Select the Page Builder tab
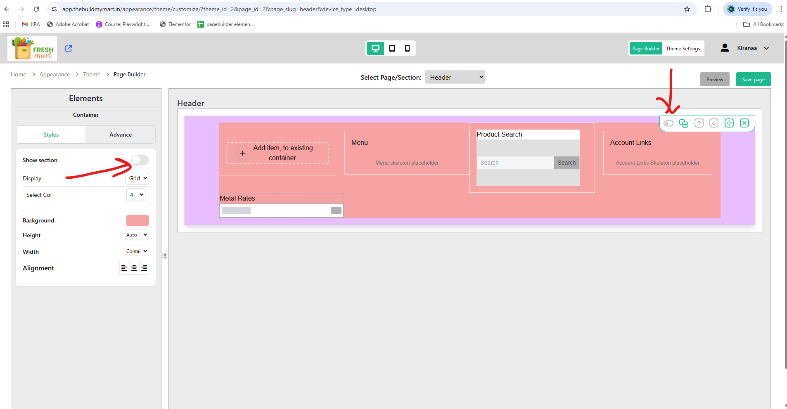787x409 pixels. [x=646, y=48]
